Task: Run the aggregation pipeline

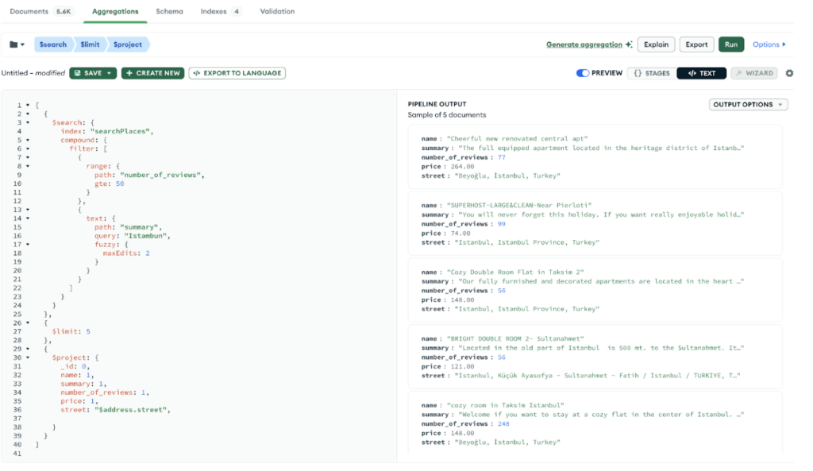Action: click(731, 44)
